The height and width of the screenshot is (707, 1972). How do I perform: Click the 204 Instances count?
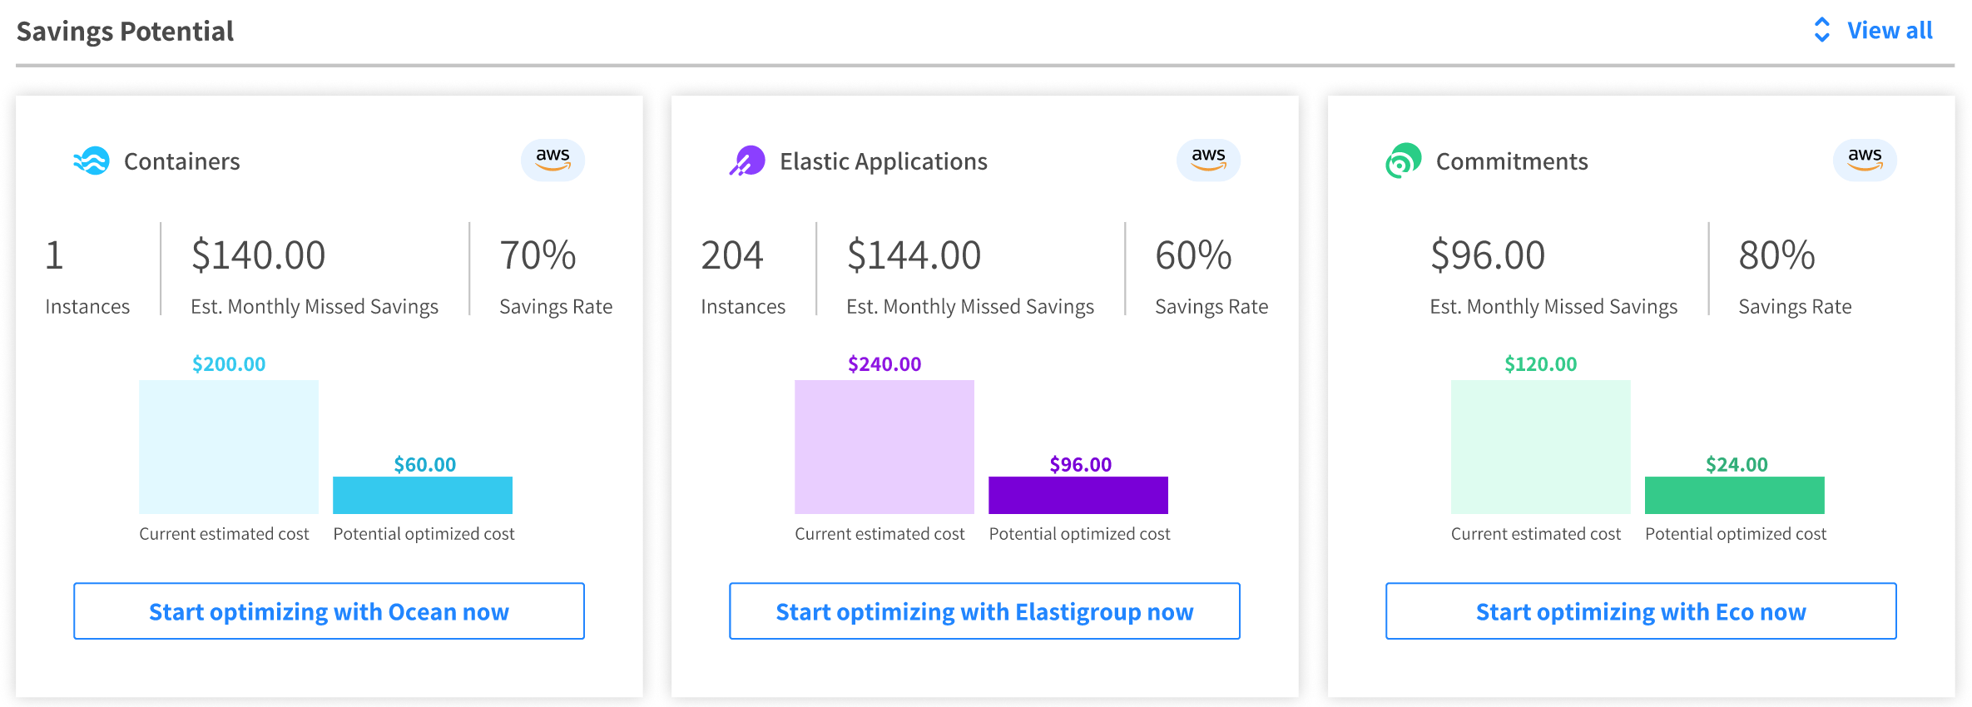tap(732, 255)
